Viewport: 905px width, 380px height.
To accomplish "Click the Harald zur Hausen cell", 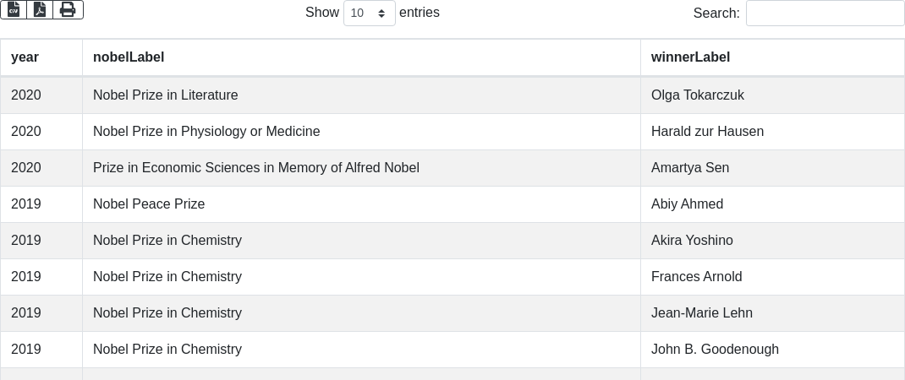I will pyautogui.click(x=707, y=132).
